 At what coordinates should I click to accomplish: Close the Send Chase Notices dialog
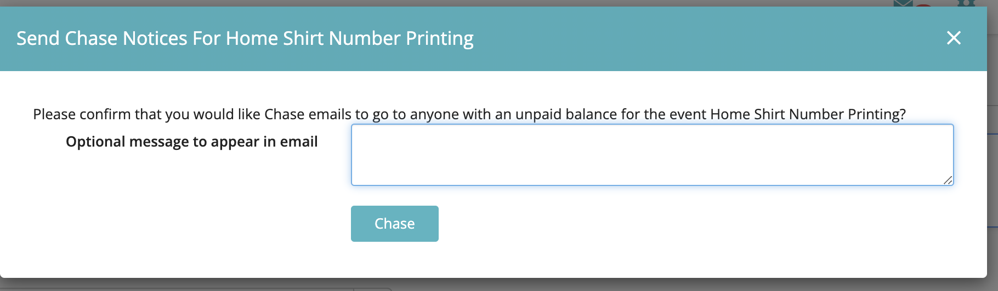[x=954, y=38]
